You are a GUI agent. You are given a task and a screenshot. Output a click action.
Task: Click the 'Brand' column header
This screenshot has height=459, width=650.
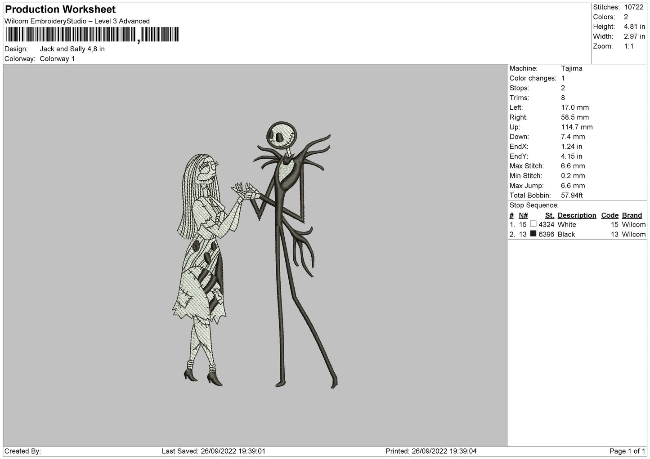pos(632,215)
